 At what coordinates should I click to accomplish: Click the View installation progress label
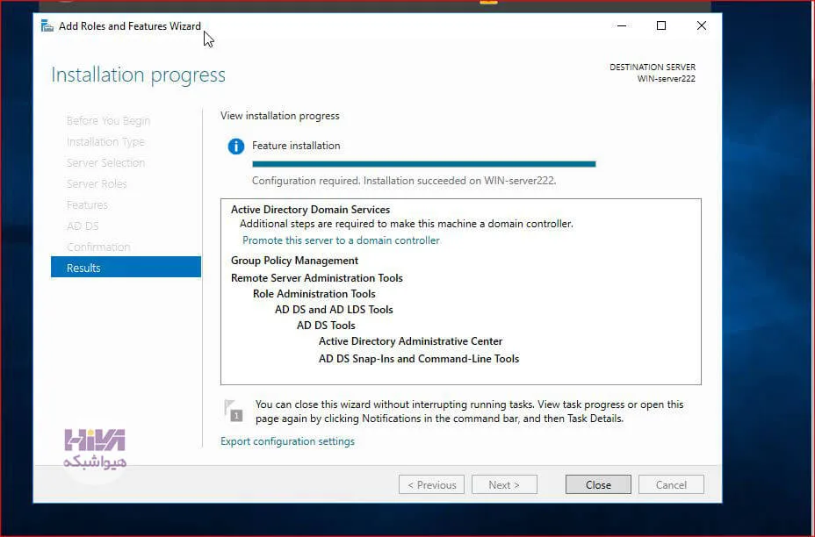pos(279,116)
